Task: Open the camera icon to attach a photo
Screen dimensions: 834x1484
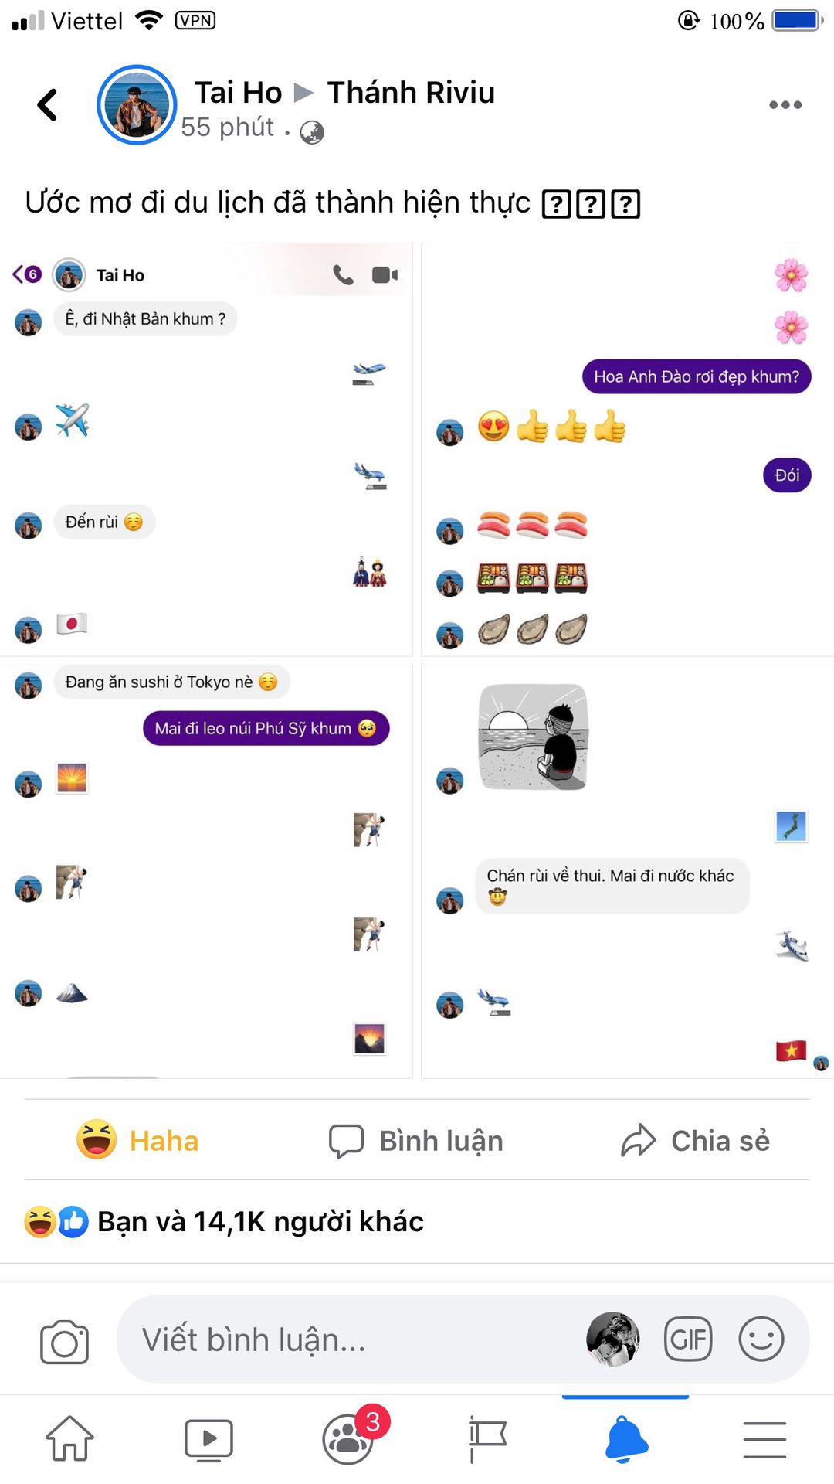Action: click(65, 1341)
